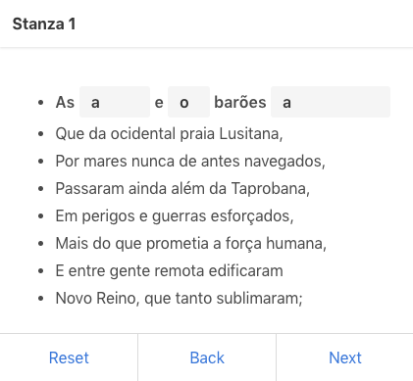Click the Reset button
The height and width of the screenshot is (381, 413).
coord(69,357)
